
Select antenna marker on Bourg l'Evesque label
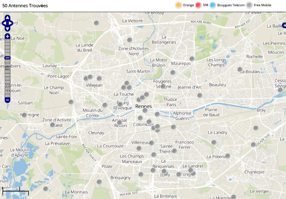click(x=120, y=104)
